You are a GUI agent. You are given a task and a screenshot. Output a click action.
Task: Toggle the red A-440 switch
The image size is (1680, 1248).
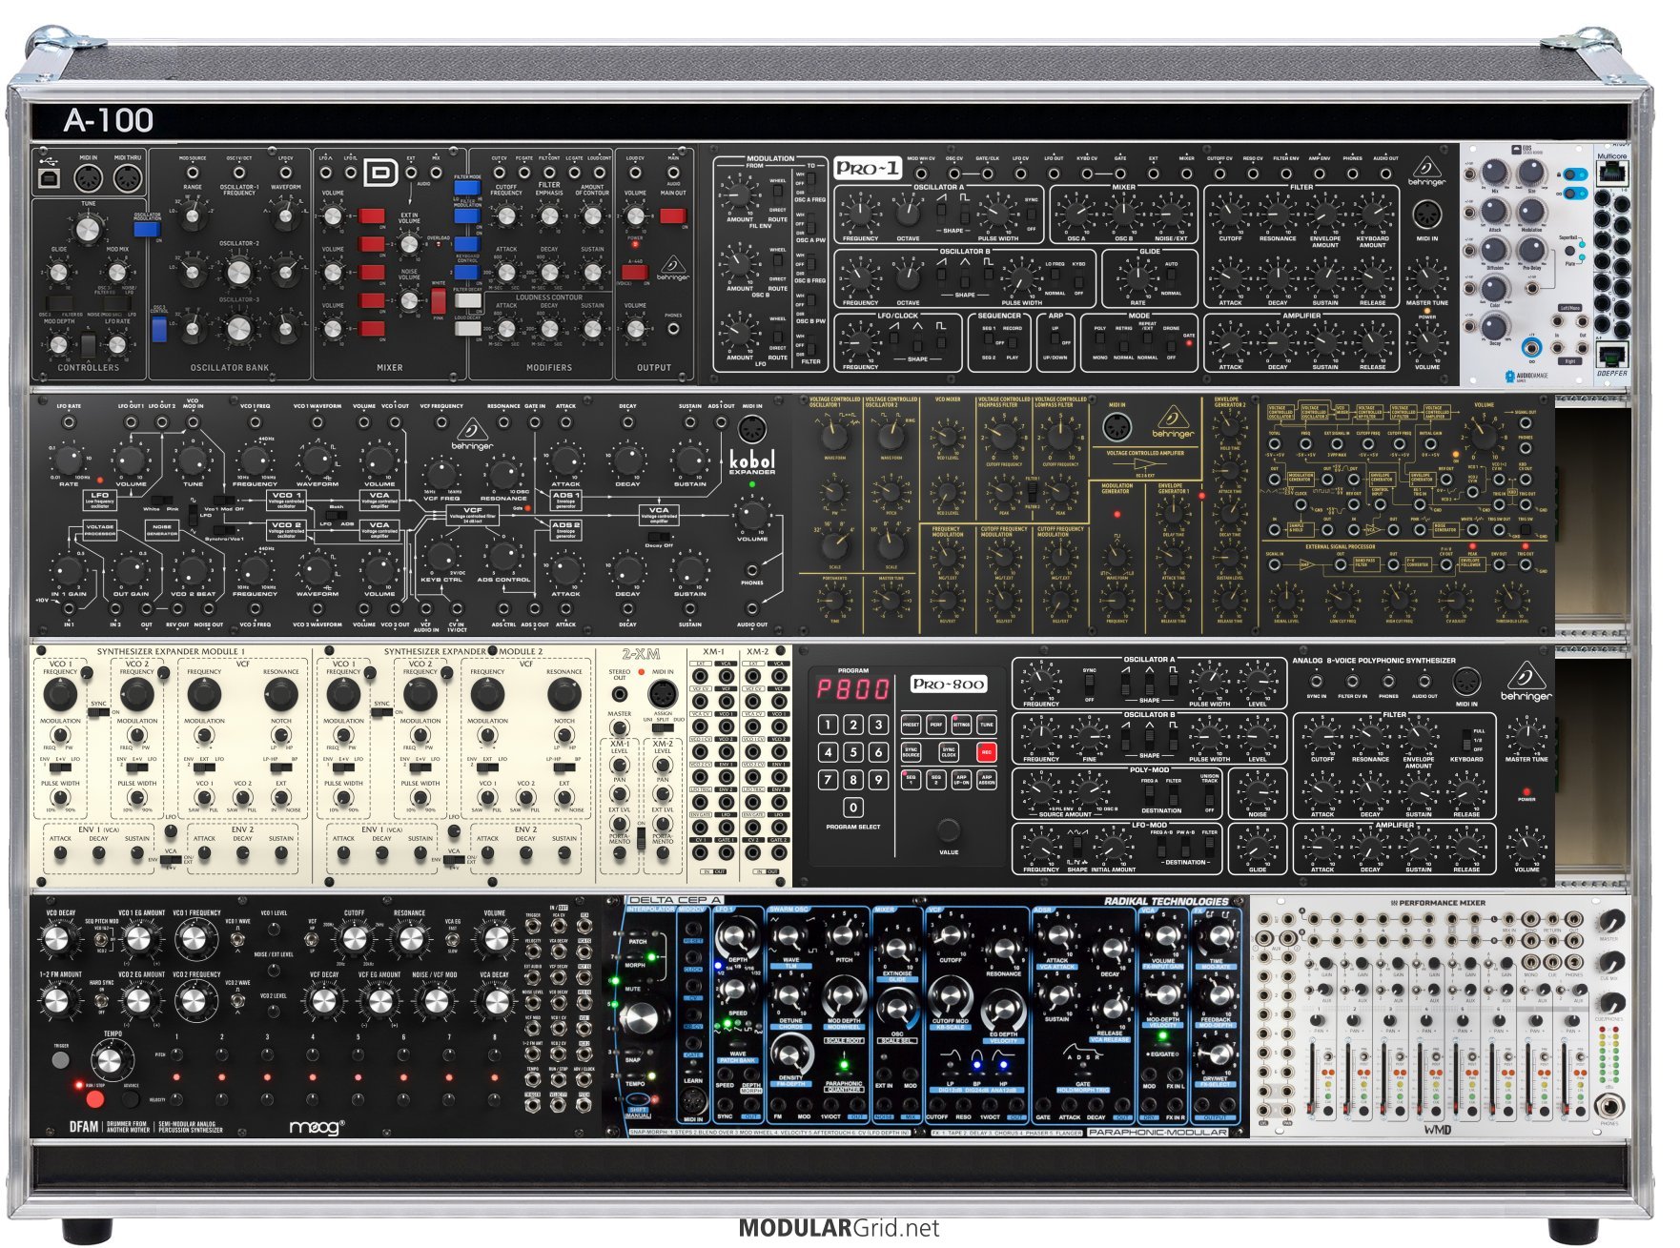coord(635,273)
